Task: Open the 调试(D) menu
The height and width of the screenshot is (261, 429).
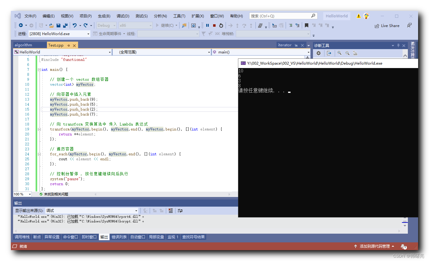Action: pos(122,16)
